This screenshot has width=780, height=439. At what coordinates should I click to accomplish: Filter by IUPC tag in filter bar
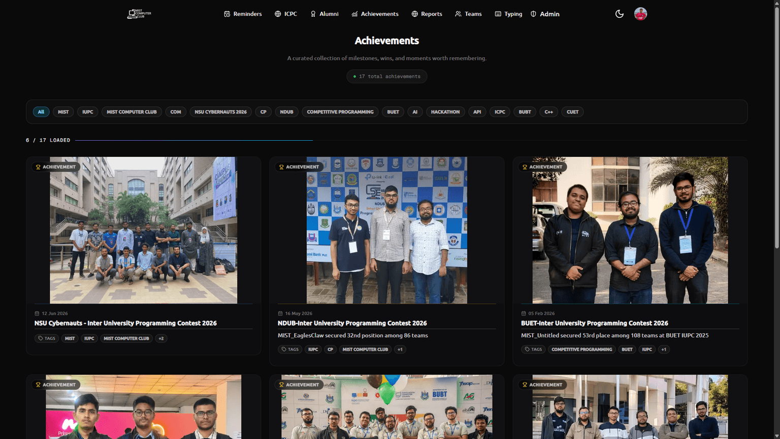(x=88, y=112)
